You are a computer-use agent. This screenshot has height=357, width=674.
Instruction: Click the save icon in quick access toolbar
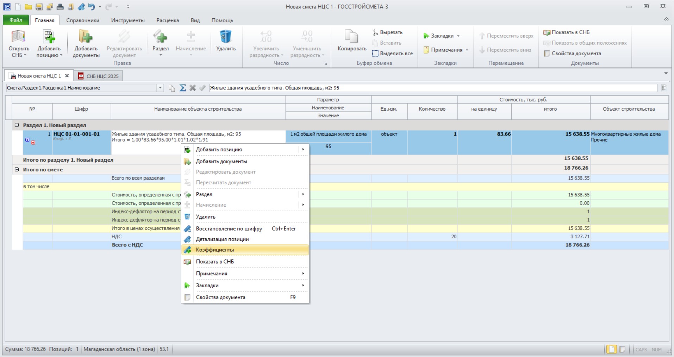(x=39, y=7)
